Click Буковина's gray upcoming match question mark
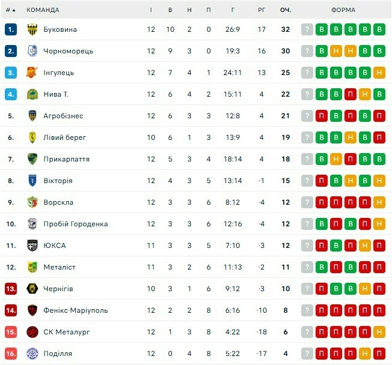The width and height of the screenshot is (392, 365). [x=307, y=29]
